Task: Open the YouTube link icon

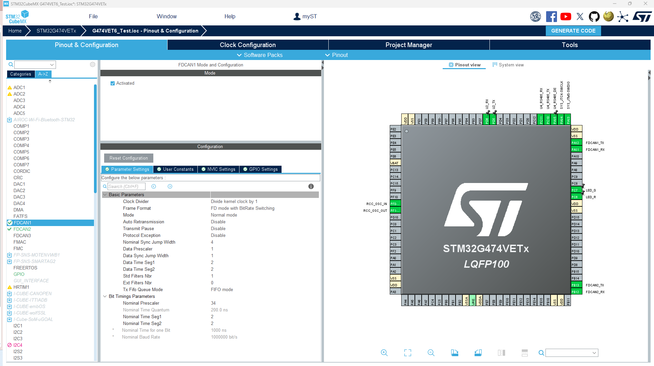Action: tap(565, 17)
